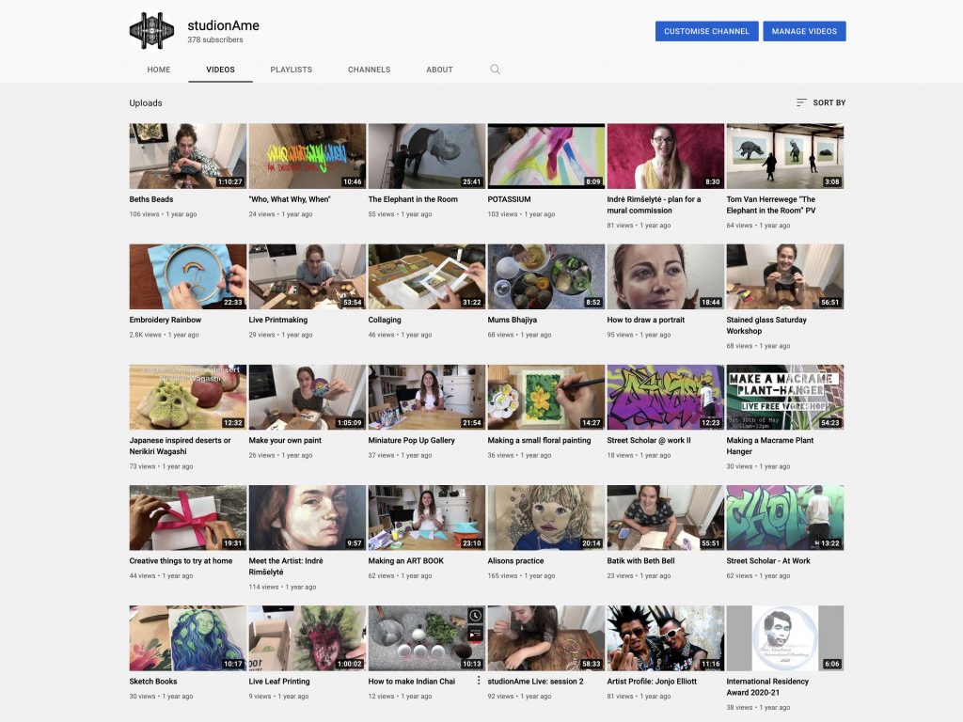This screenshot has height=722, width=963.
Task: Click Watch Later clock on Indian Chai thumbnail
Action: (x=476, y=616)
